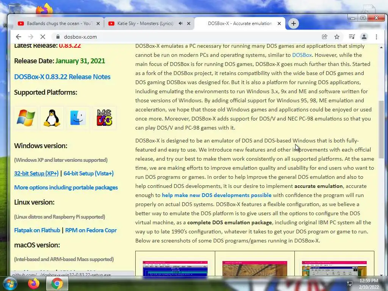Screen dimensions: 388x291
Task: Click the macOS version: heading
Action: [37, 245]
